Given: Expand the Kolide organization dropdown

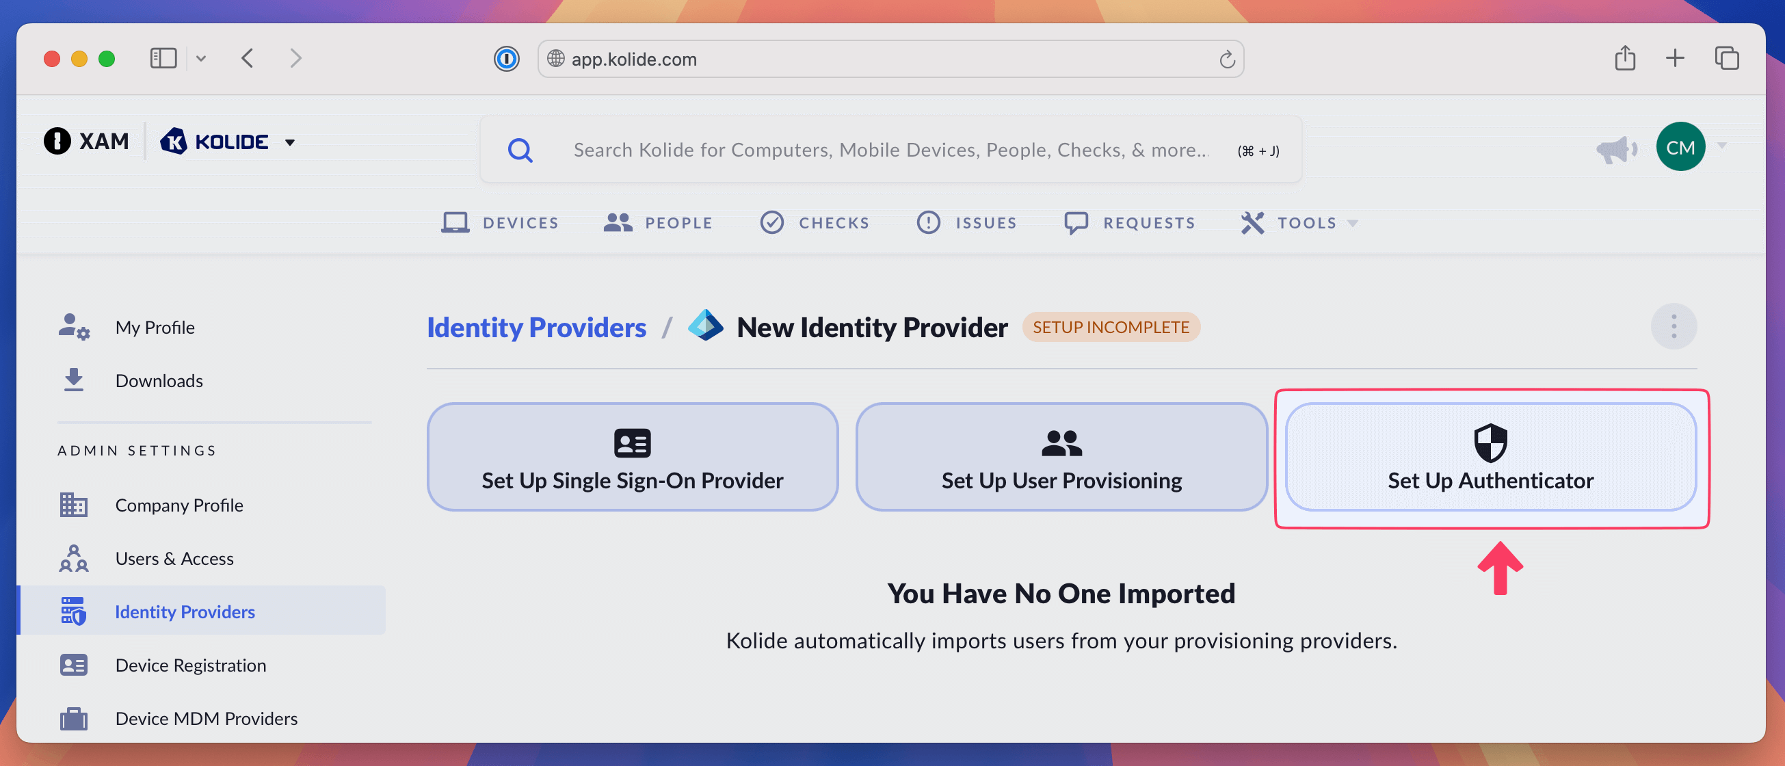Looking at the screenshot, I should click(290, 143).
